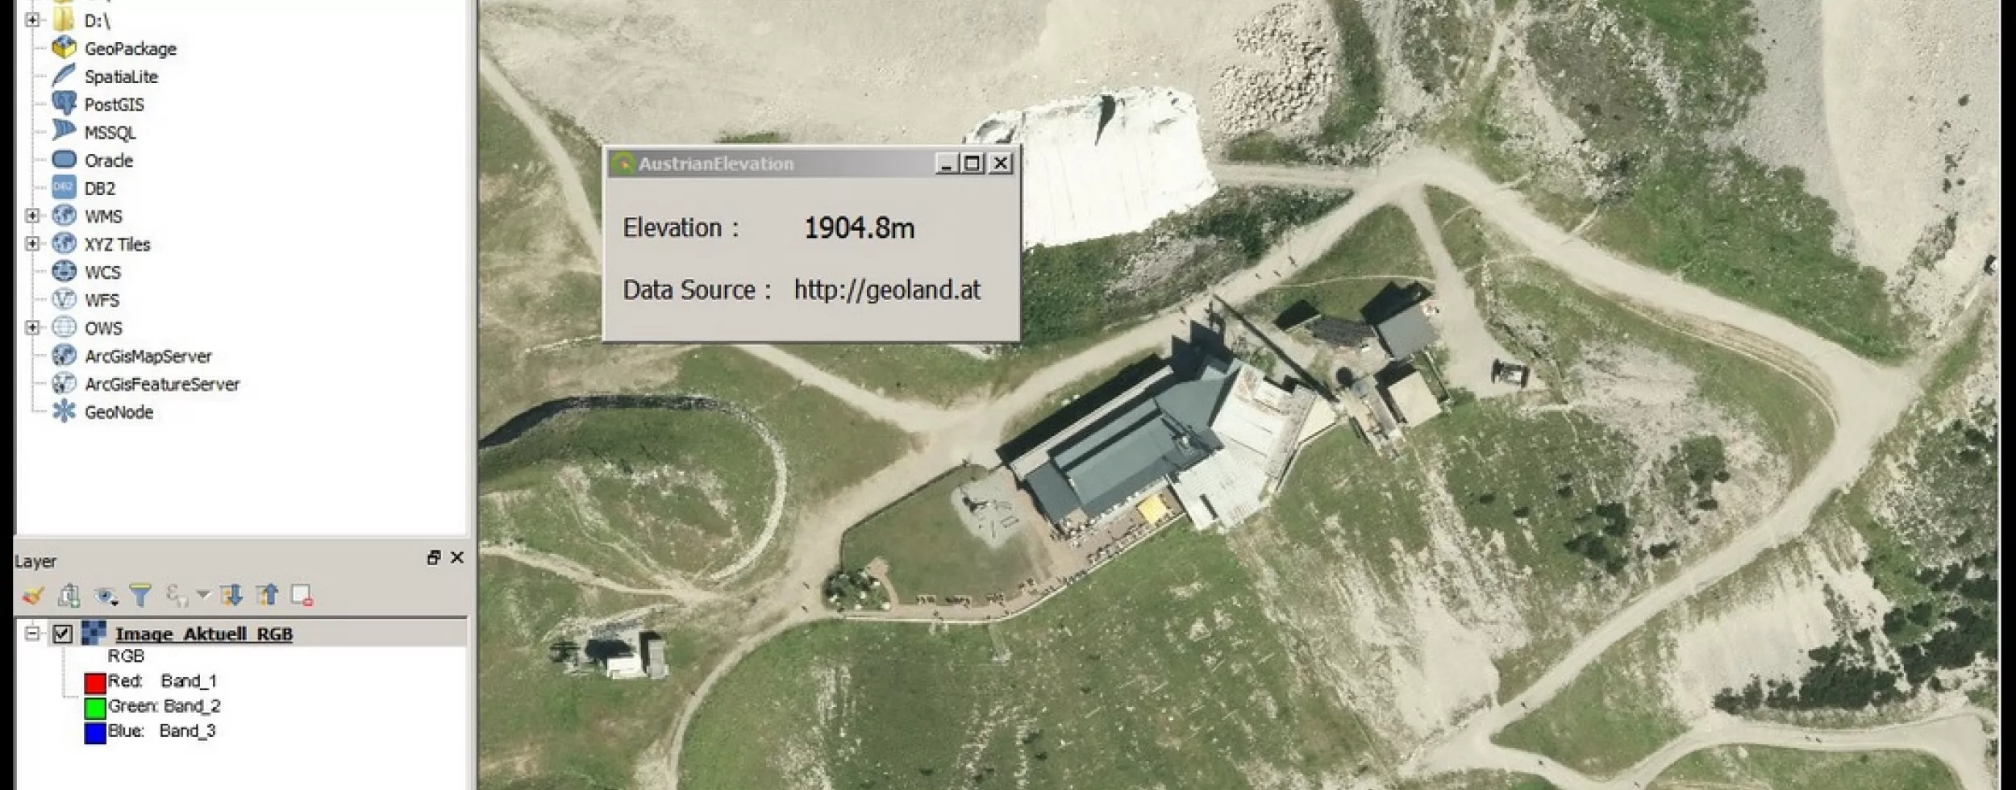Image resolution: width=2016 pixels, height=790 pixels.
Task: Open the Layer Styling panel icon
Action: pyautogui.click(x=32, y=596)
